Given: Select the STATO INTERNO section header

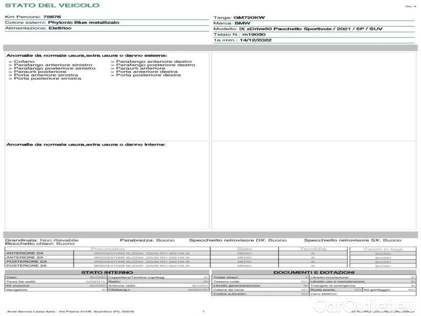Looking at the screenshot, I should 107,272.
